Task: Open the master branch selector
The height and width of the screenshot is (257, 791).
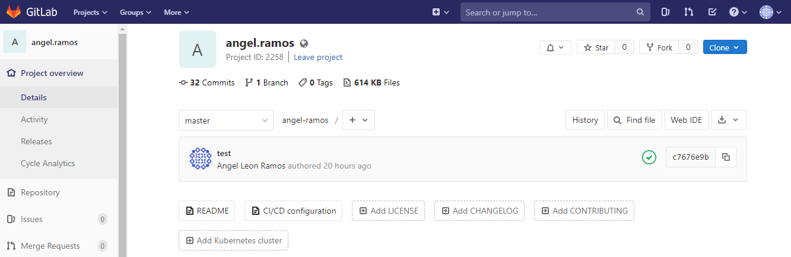Action: click(226, 120)
